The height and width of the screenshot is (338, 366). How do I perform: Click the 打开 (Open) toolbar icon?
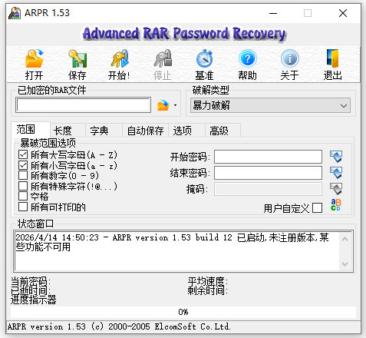point(35,58)
